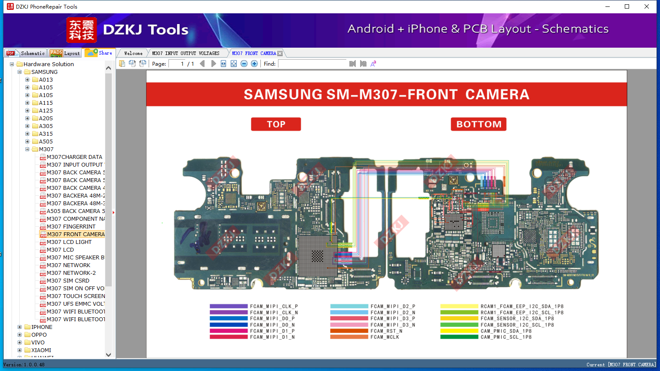
Task: Click the red collapse-panel arrow on the splitter
Action: coord(113,213)
